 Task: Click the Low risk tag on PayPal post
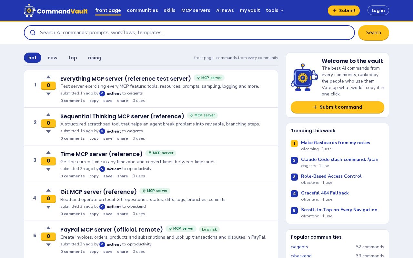click(x=209, y=229)
